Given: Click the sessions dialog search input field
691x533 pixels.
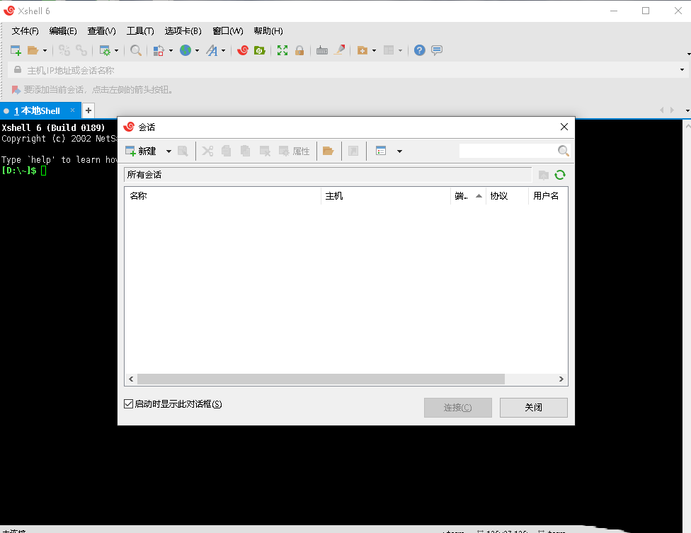Looking at the screenshot, I should click(x=508, y=151).
